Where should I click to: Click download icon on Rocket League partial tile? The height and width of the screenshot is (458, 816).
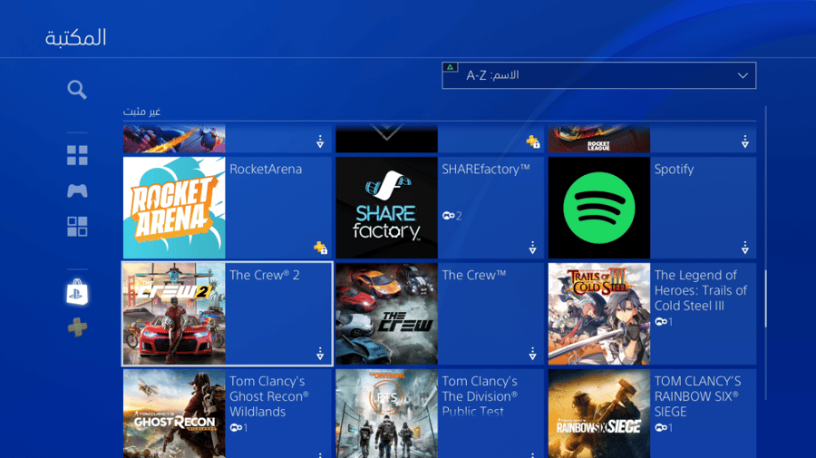coord(744,141)
